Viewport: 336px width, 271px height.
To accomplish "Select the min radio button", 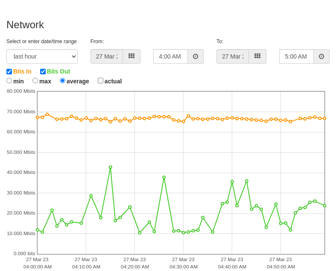I will coord(9,81).
